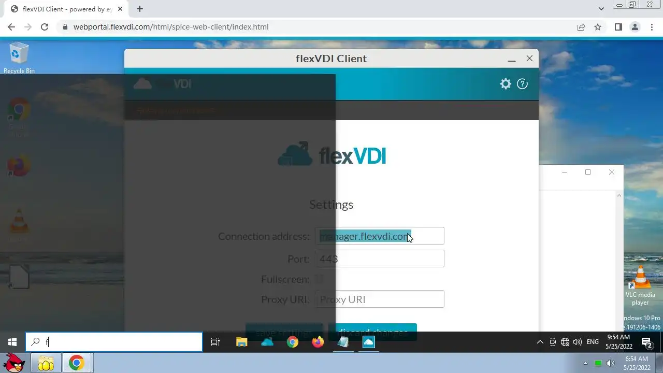Open browser side panel icon
The image size is (663, 373).
coord(618,27)
